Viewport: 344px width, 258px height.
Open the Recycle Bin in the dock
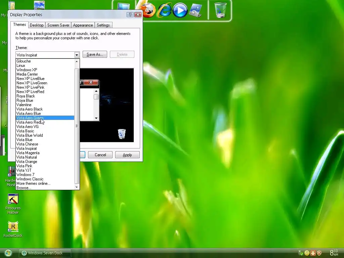coord(220,10)
